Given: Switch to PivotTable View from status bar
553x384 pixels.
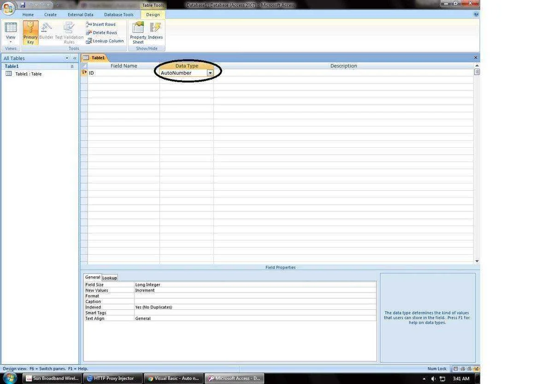Looking at the screenshot, I should tap(463, 368).
